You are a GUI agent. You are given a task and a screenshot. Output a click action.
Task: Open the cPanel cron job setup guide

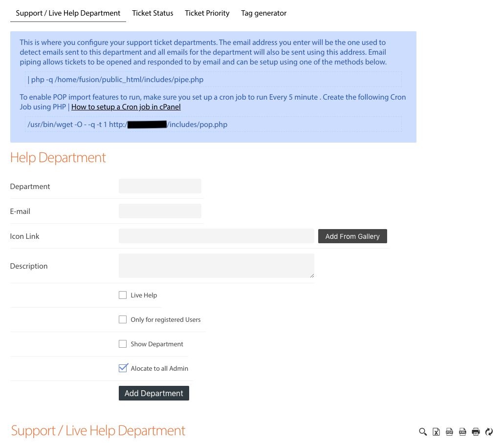[126, 106]
